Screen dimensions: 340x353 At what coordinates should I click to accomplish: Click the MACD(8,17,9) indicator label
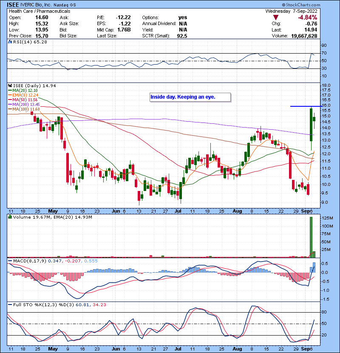click(30, 261)
